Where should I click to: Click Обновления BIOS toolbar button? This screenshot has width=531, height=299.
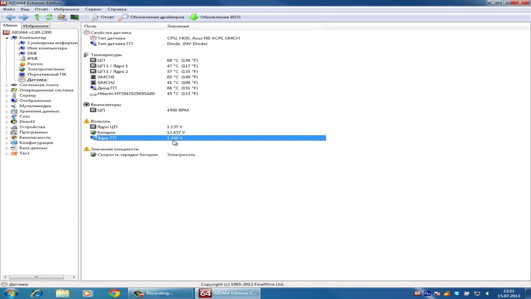215,17
